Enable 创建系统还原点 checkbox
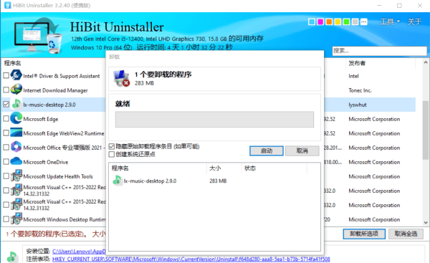430x263 pixels. point(112,154)
